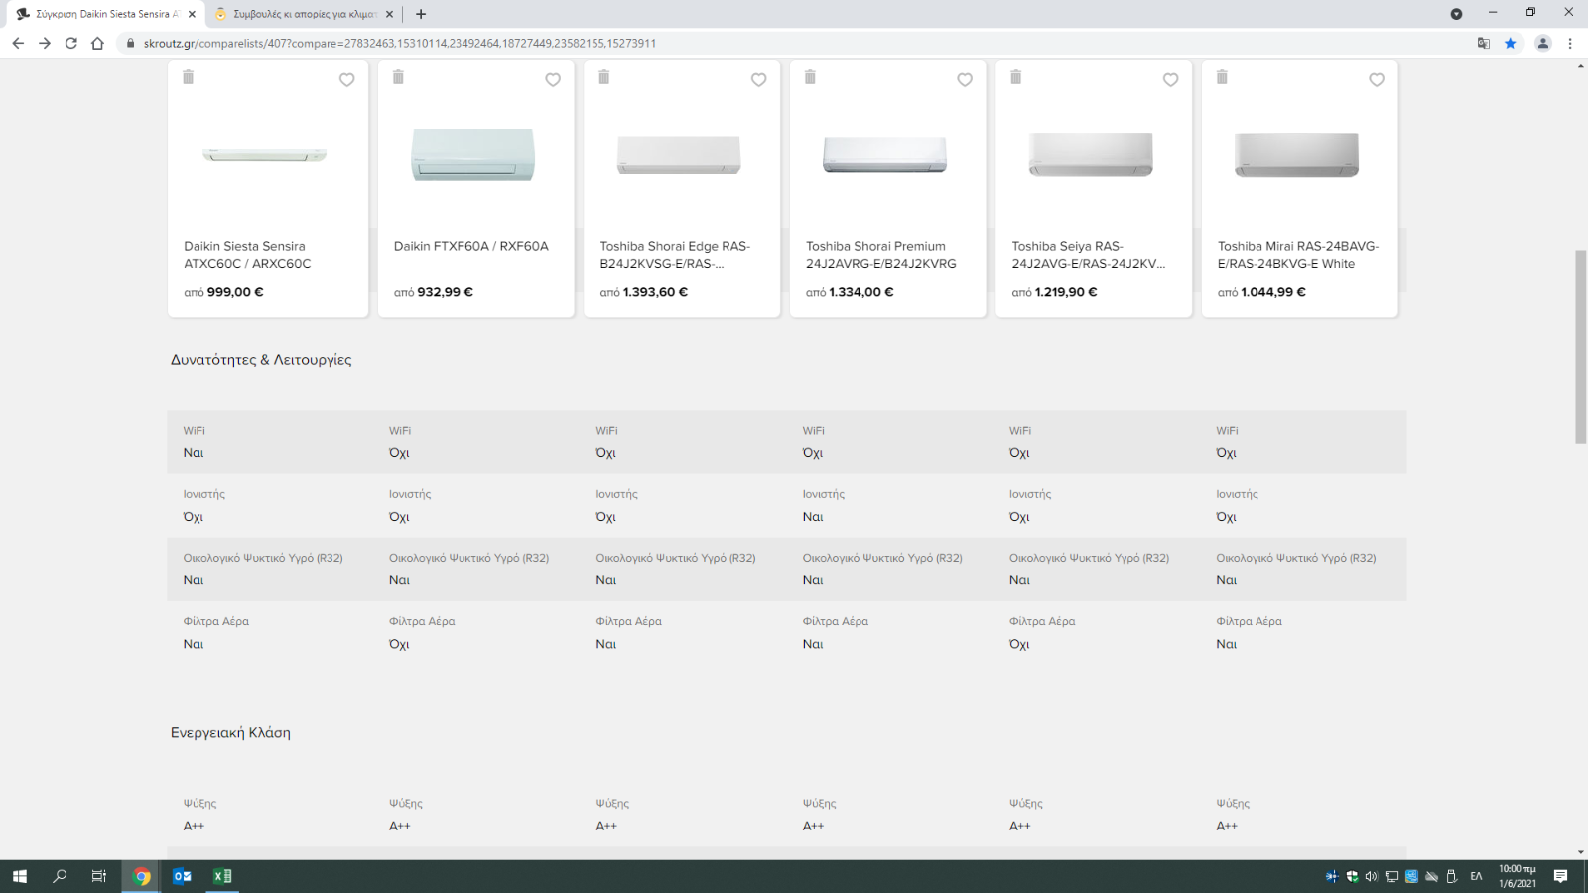
Task: Open Google Translate page icon
Action: click(1484, 43)
